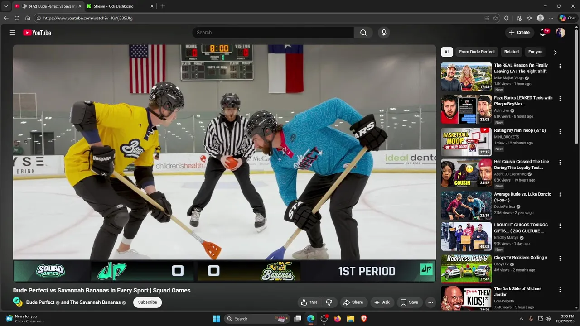Open options for Rating my mini hoop
Image resolution: width=580 pixels, height=326 pixels.
pyautogui.click(x=560, y=131)
